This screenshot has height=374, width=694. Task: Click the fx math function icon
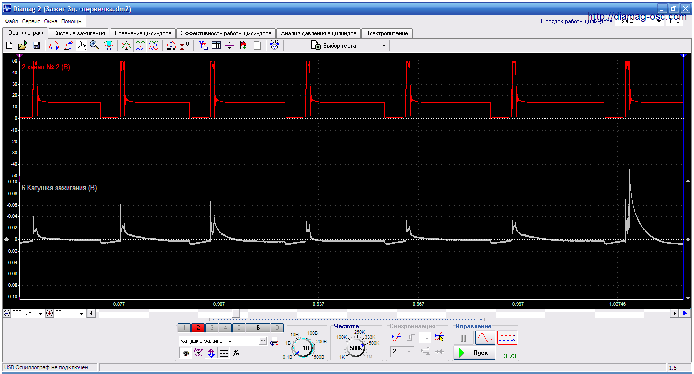pos(236,353)
